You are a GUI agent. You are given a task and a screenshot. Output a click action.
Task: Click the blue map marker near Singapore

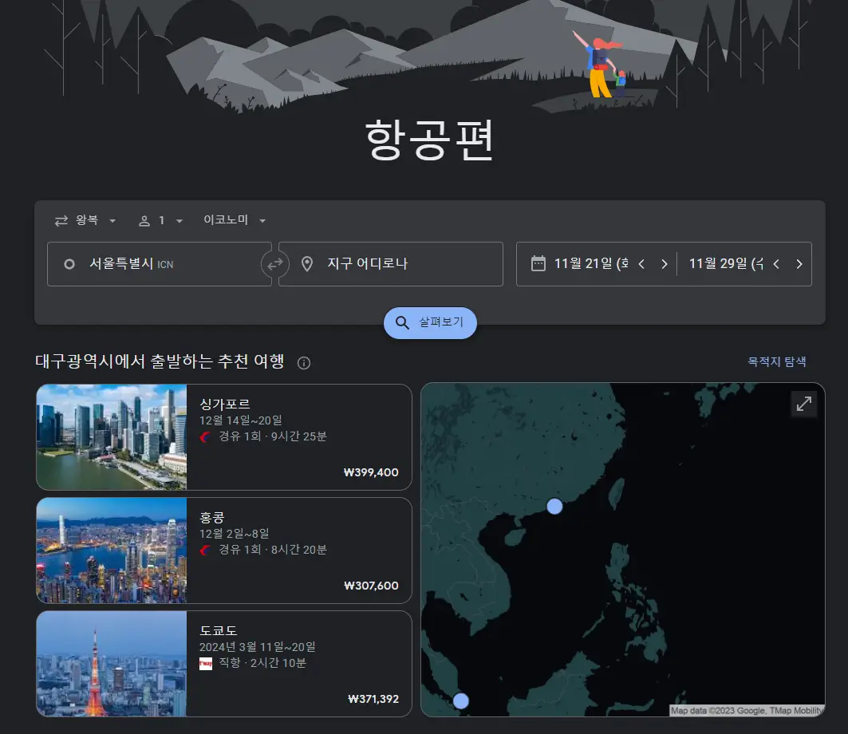click(x=460, y=700)
